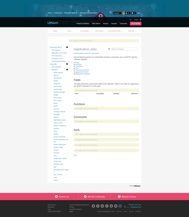Open the Services menu item

coord(105,24)
